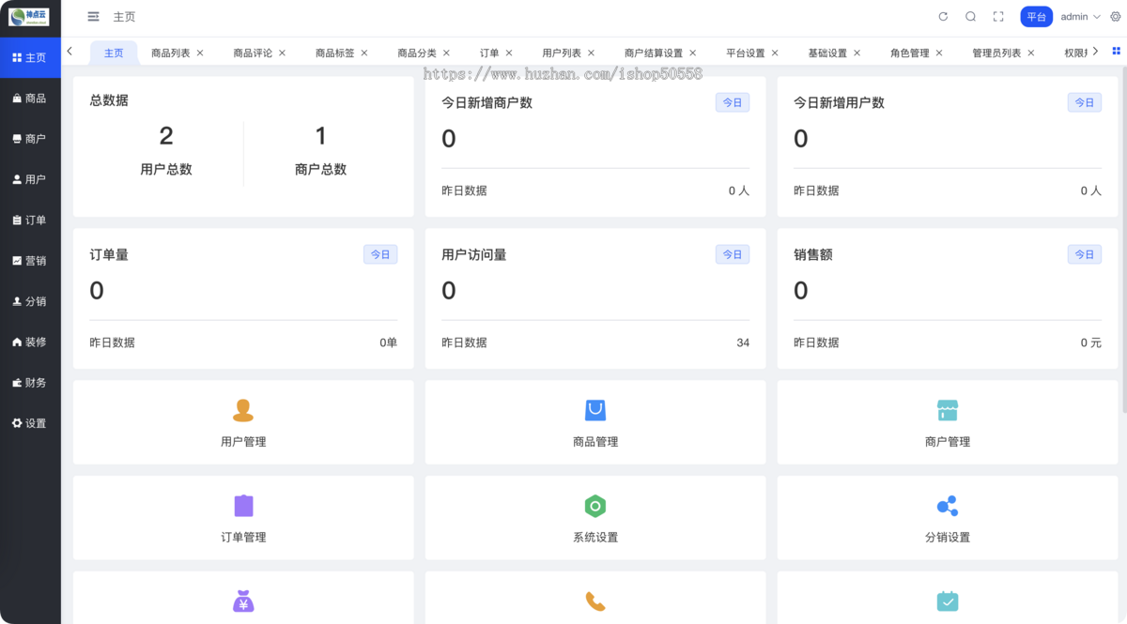Close the 商品列表 tab
Screen dimensions: 1127x624
coord(200,53)
